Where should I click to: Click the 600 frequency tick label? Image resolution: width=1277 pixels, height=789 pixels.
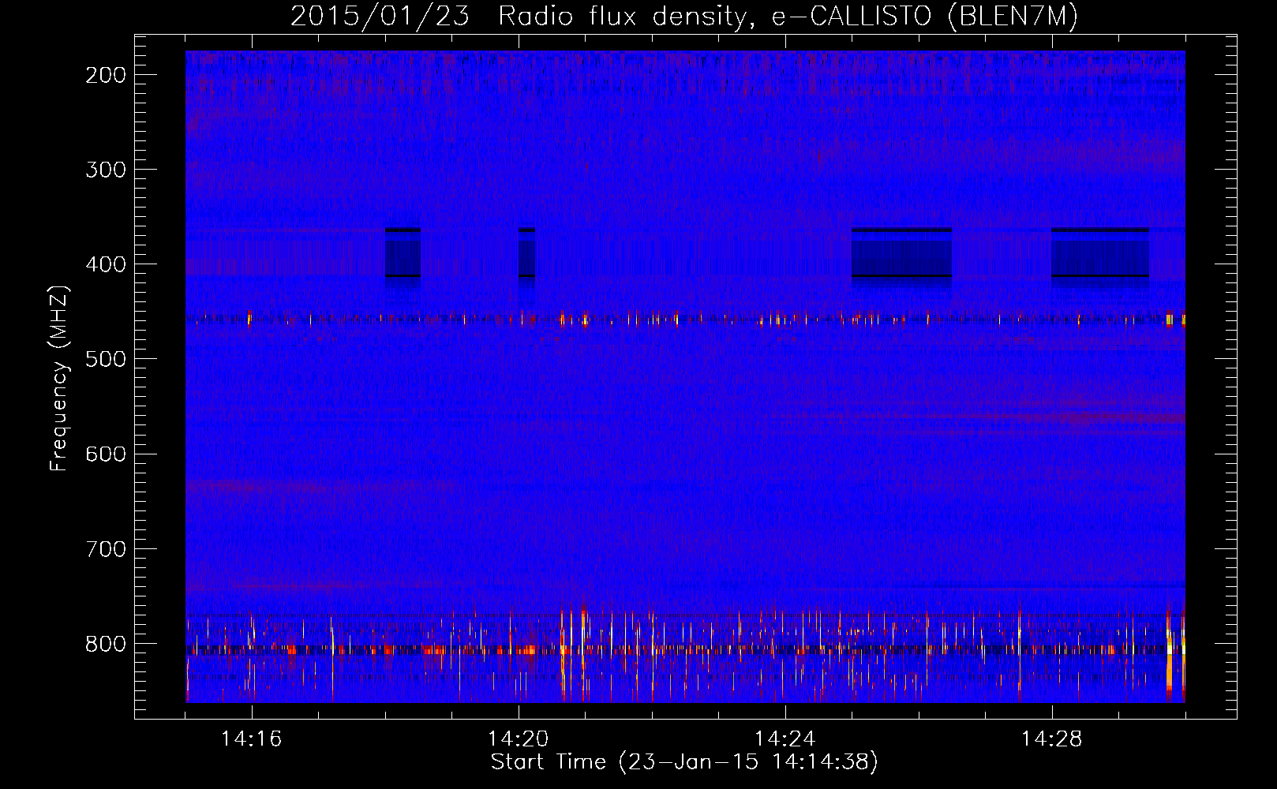pyautogui.click(x=105, y=454)
